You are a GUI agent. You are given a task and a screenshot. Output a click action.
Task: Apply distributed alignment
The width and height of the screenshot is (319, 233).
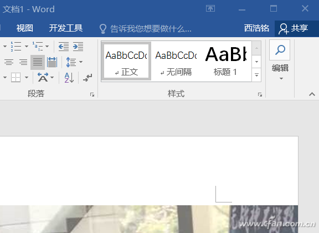coord(52,62)
